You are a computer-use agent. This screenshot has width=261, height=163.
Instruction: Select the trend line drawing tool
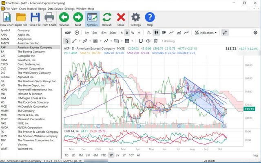(74, 41)
